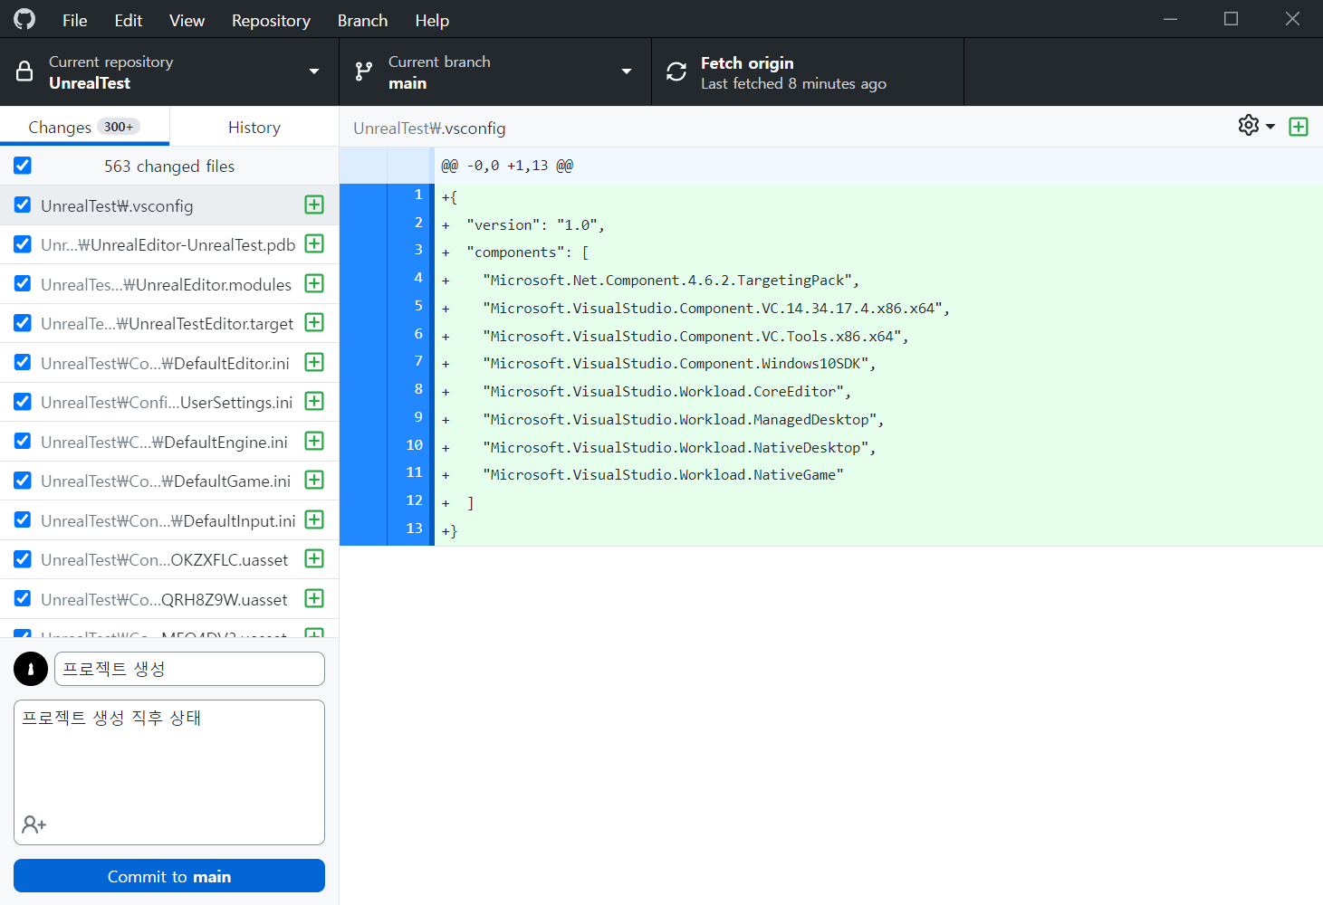Click the added status icon for DefaultGame.ini
1323x905 pixels.
314,480
